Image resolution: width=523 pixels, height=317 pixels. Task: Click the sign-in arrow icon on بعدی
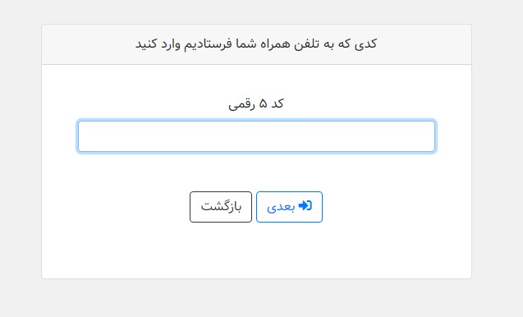point(305,205)
